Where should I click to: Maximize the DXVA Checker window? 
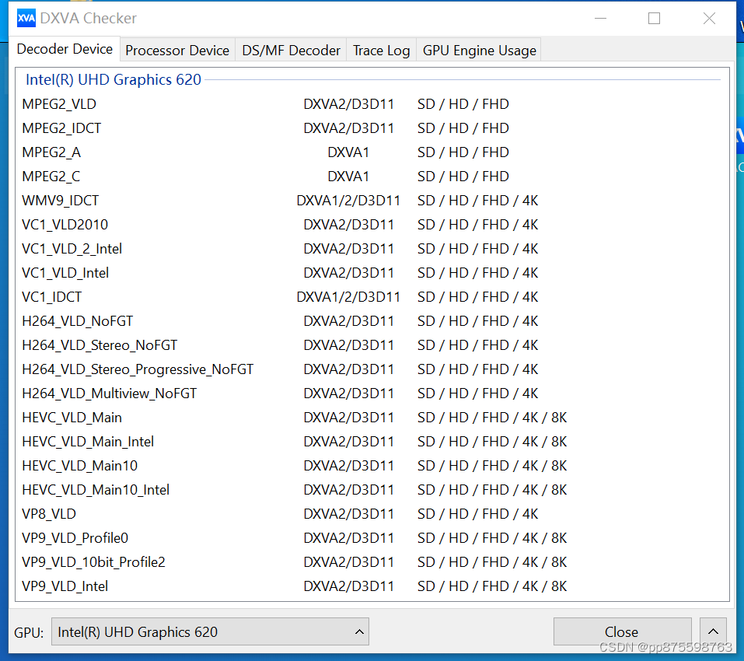click(x=655, y=19)
